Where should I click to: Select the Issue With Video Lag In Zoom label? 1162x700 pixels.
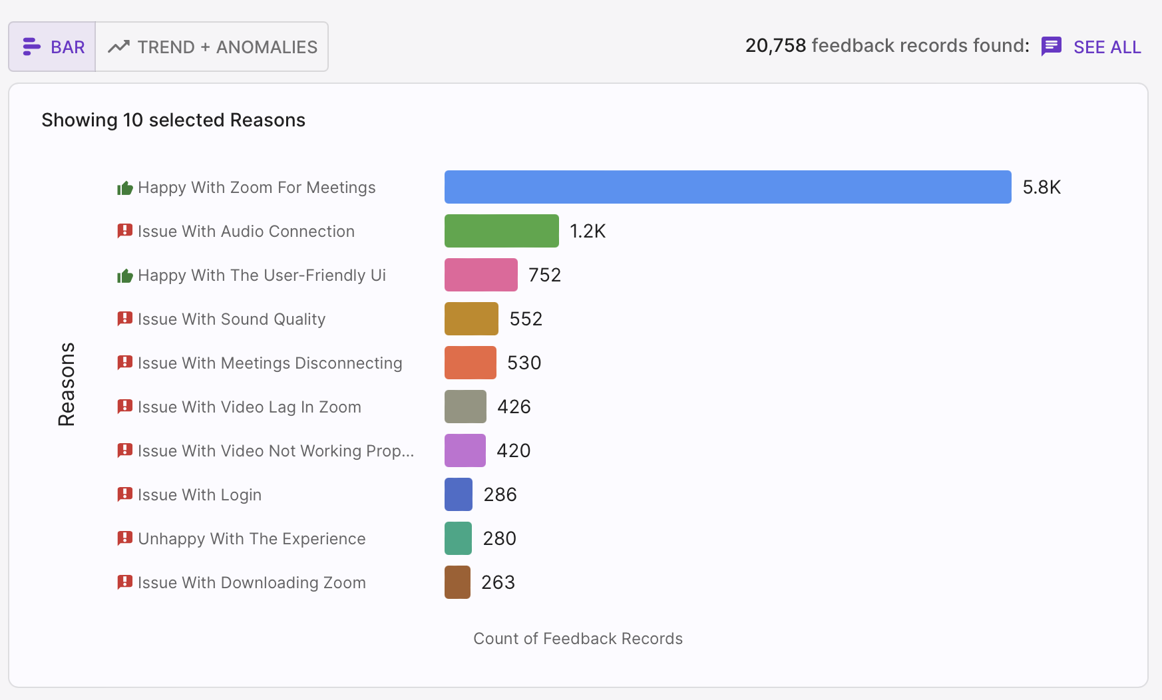point(249,407)
